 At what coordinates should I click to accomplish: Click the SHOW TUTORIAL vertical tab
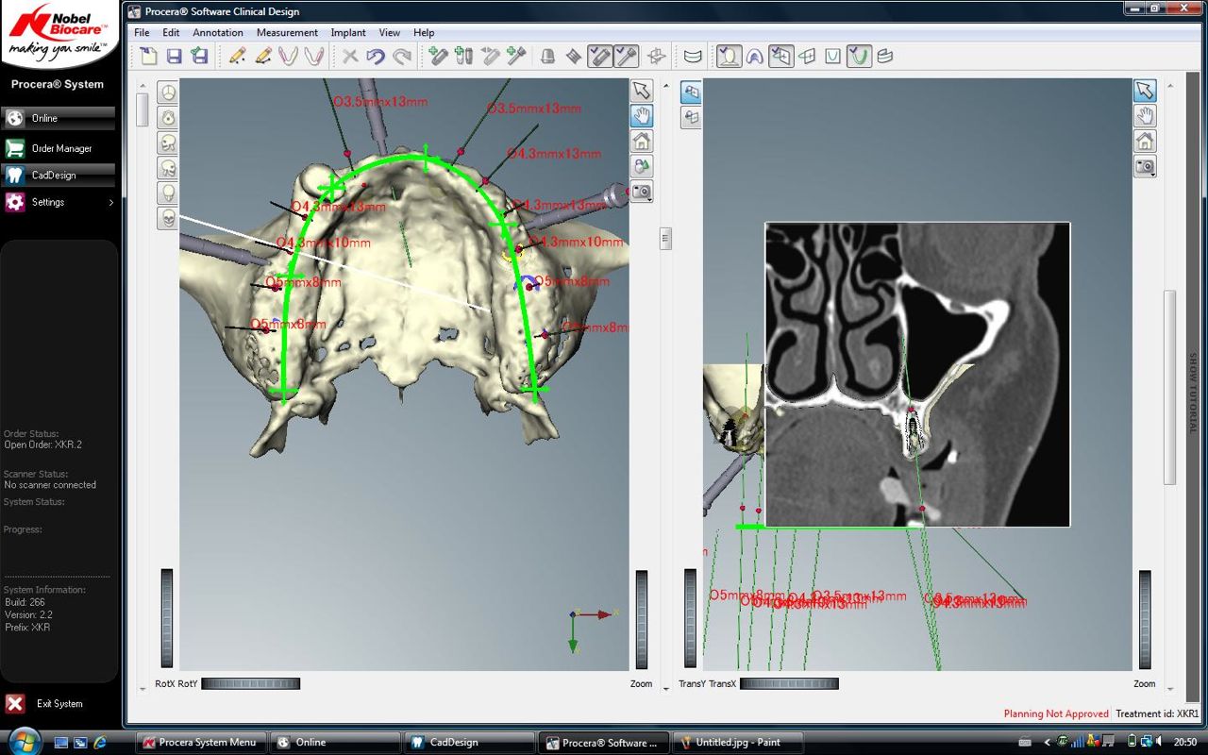pos(1192,394)
